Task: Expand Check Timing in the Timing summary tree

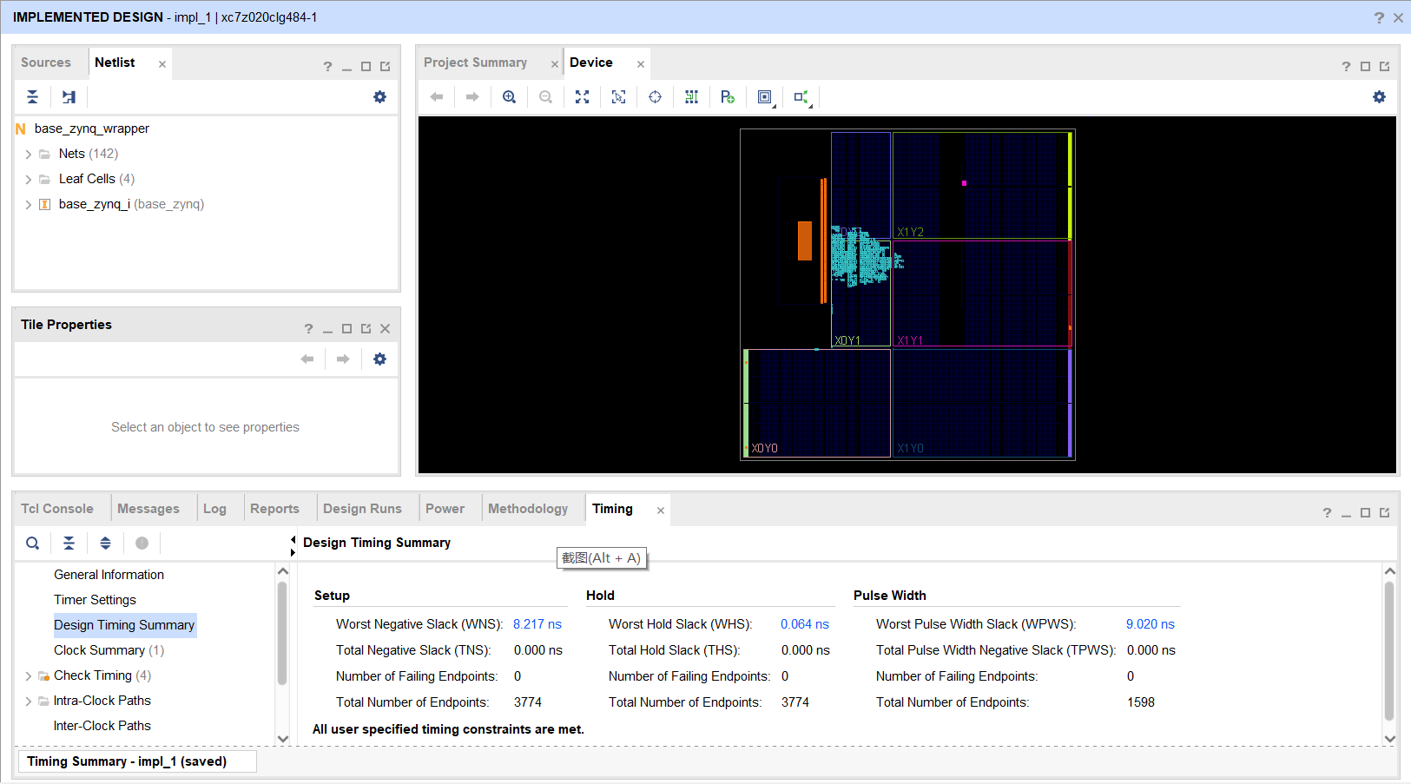Action: [x=28, y=675]
